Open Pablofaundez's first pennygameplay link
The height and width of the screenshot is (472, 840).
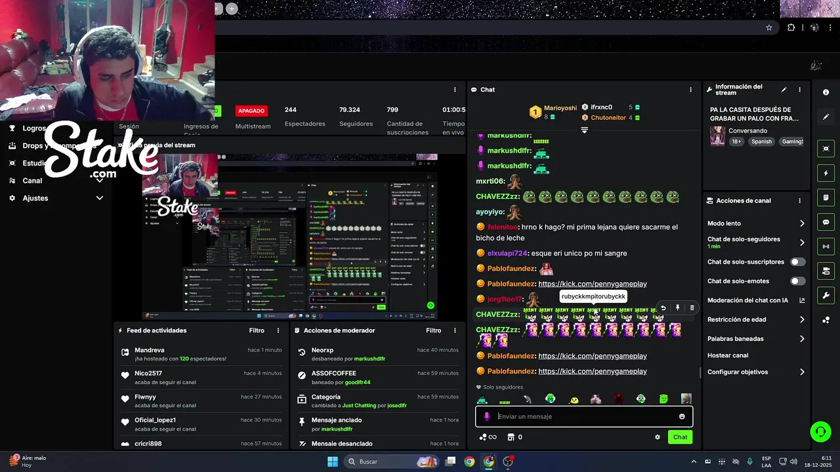point(593,284)
